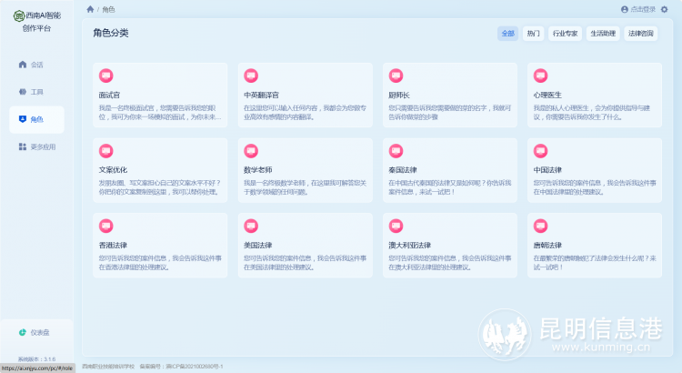682x373 pixels.
Task: Click the 唐朝法律 role icon
Action: click(540, 226)
